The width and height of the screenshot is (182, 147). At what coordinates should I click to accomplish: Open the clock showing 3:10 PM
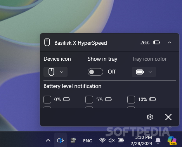pyautogui.click(x=141, y=140)
